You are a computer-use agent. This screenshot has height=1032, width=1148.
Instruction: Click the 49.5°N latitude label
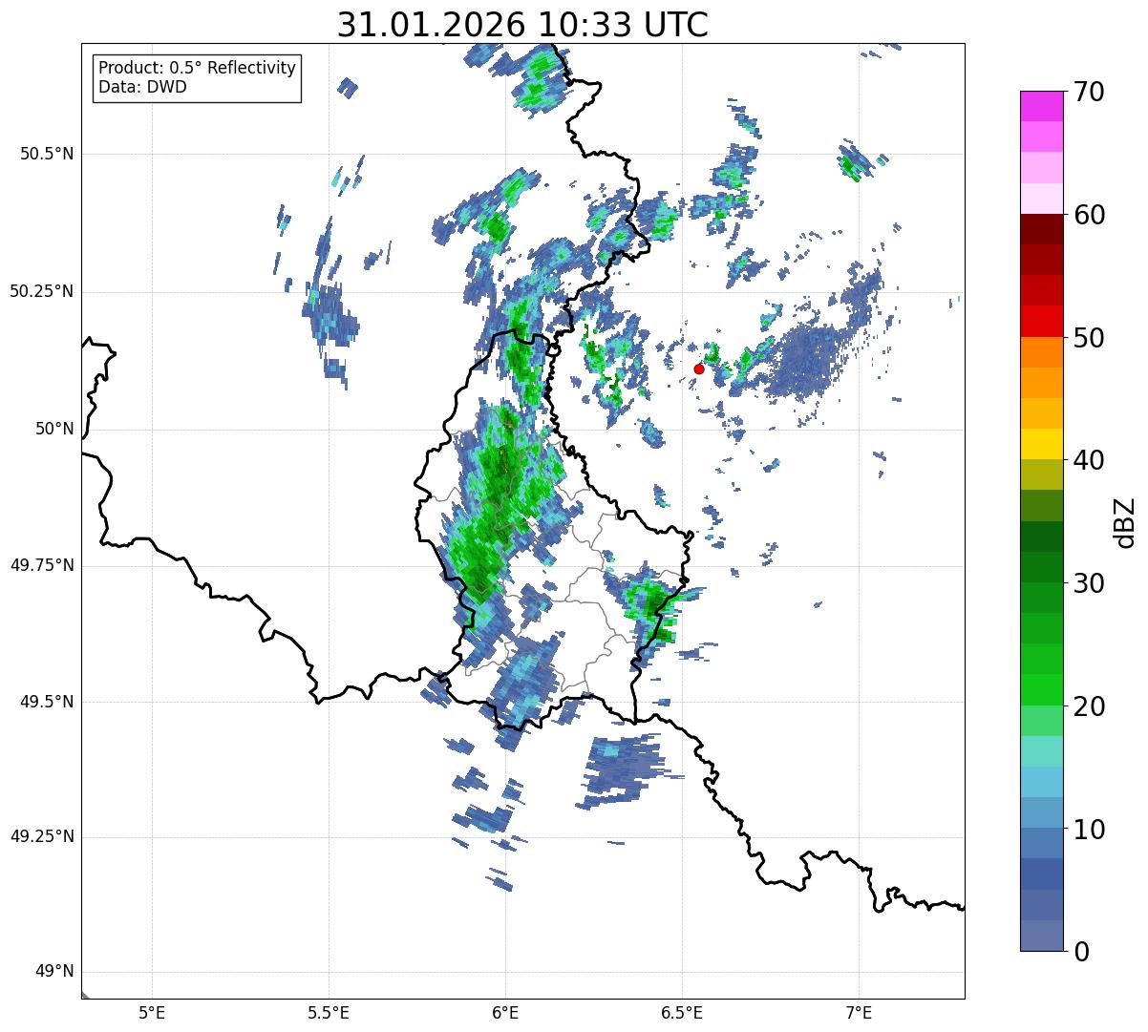pos(47,702)
